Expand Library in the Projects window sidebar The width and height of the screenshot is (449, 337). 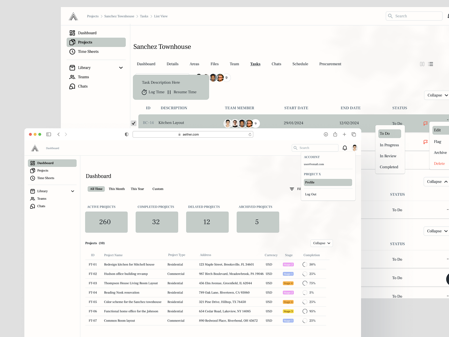click(x=121, y=68)
